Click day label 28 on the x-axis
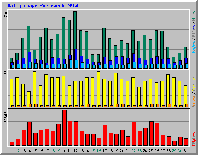This screenshot has width=198, height=155. pyautogui.click(x=168, y=151)
